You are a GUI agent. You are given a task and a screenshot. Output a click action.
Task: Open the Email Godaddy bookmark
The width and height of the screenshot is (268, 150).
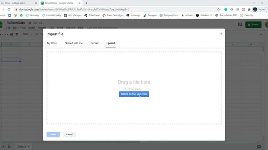click(x=52, y=15)
